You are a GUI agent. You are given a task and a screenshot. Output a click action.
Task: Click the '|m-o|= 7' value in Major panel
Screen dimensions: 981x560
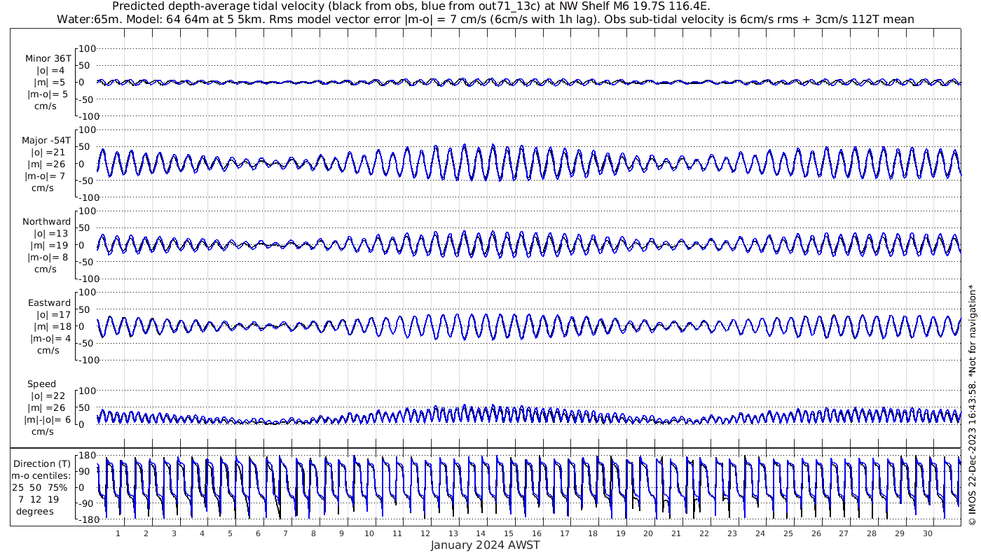(46, 176)
